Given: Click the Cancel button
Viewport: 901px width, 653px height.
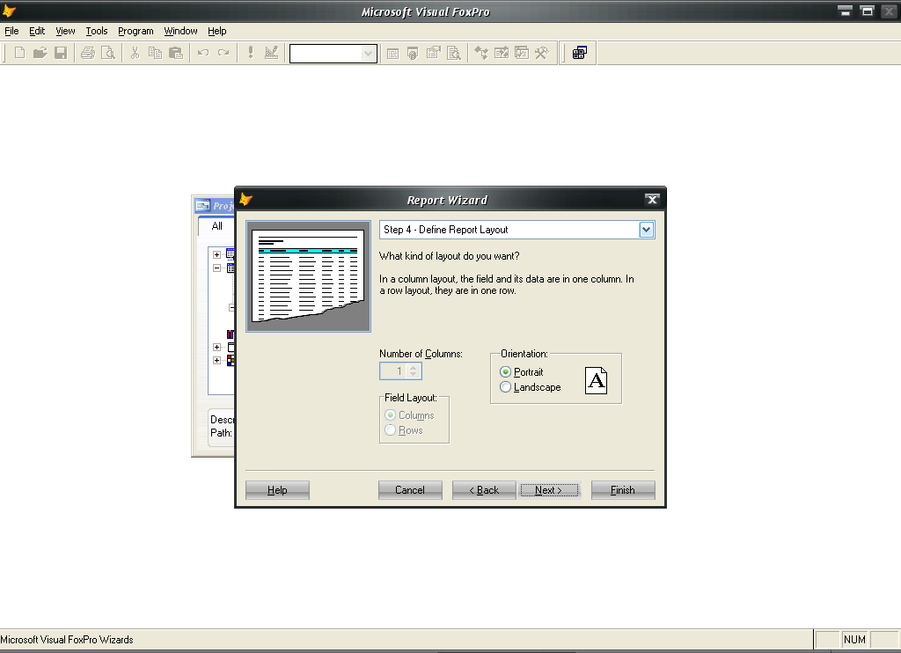Looking at the screenshot, I should tap(410, 490).
